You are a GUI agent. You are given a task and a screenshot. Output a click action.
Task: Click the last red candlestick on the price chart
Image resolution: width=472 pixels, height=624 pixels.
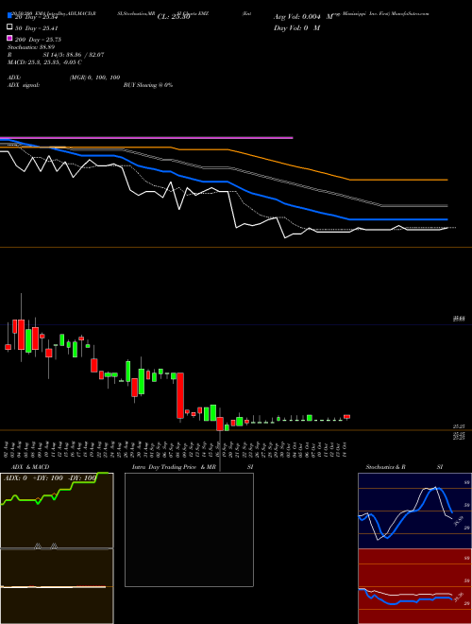pos(346,417)
